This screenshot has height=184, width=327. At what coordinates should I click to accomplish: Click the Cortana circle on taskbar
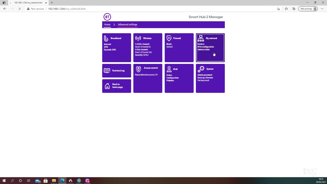tap(20, 181)
